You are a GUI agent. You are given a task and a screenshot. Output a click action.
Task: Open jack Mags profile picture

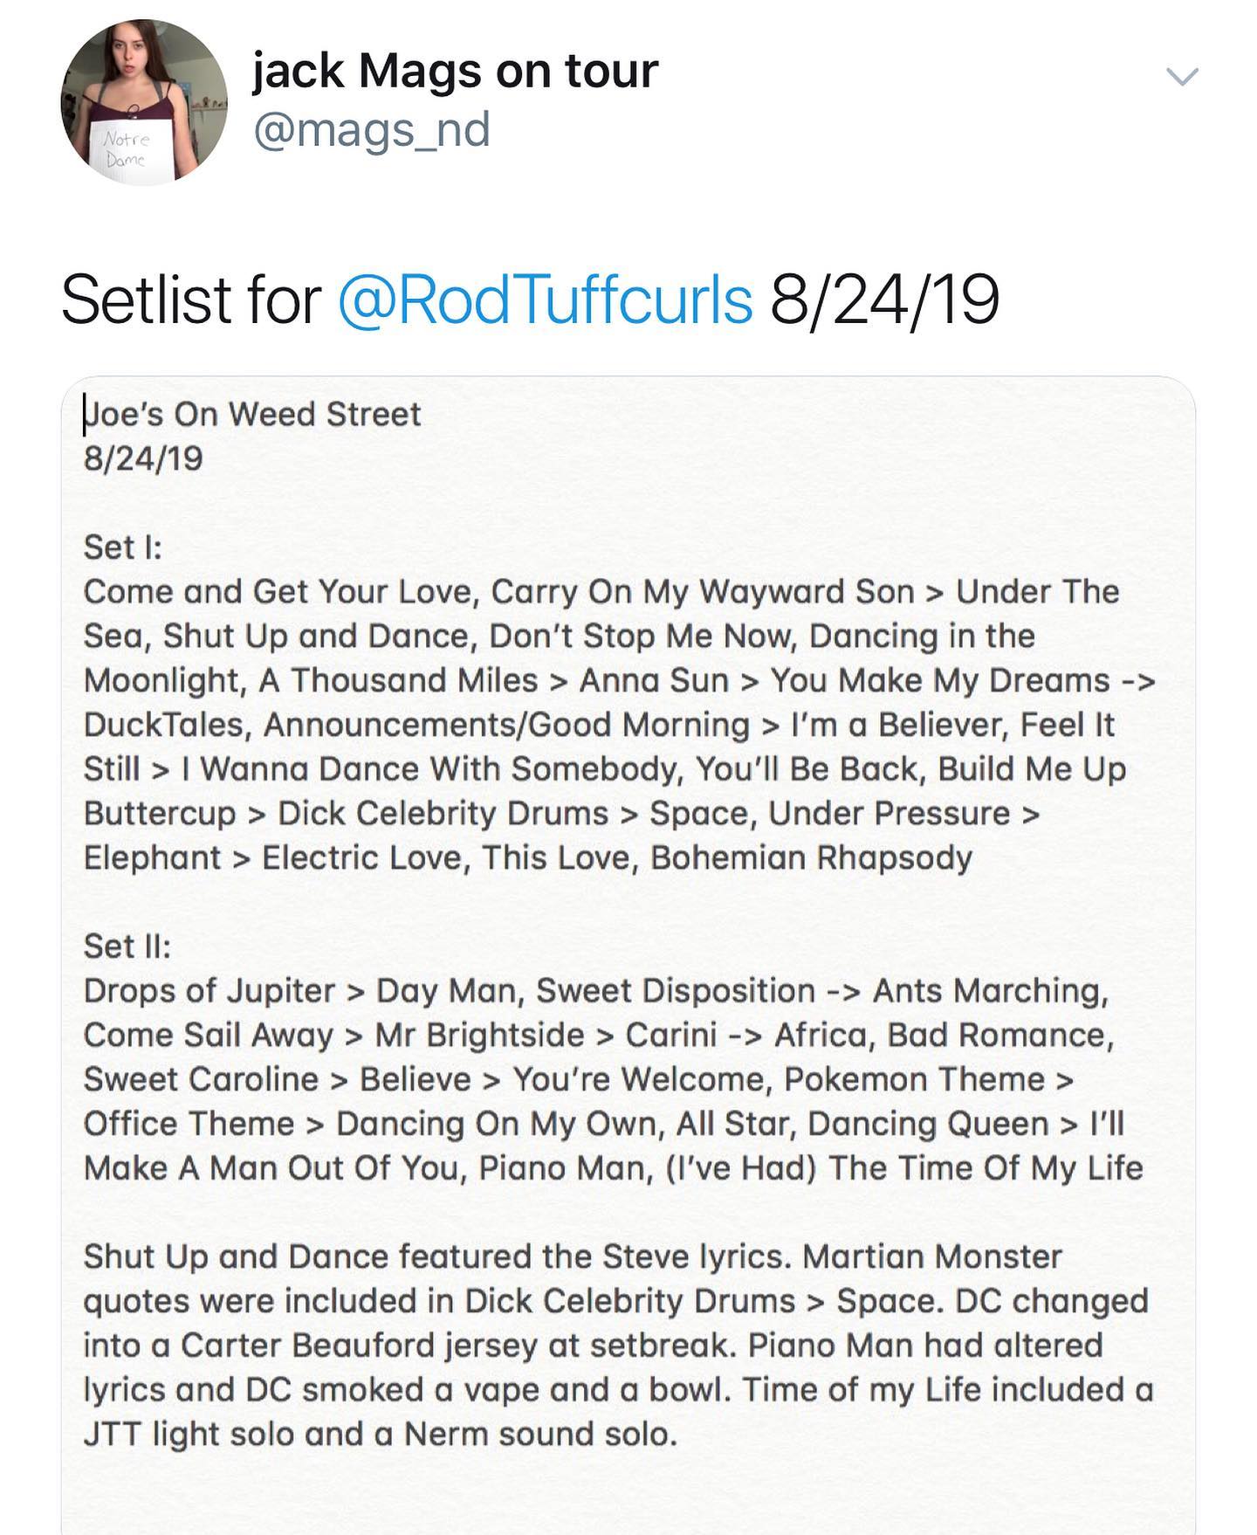click(144, 101)
